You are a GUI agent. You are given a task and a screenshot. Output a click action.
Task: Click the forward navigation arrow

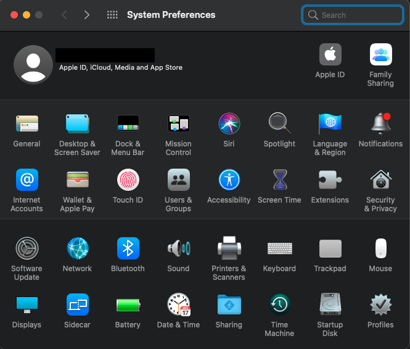click(86, 15)
